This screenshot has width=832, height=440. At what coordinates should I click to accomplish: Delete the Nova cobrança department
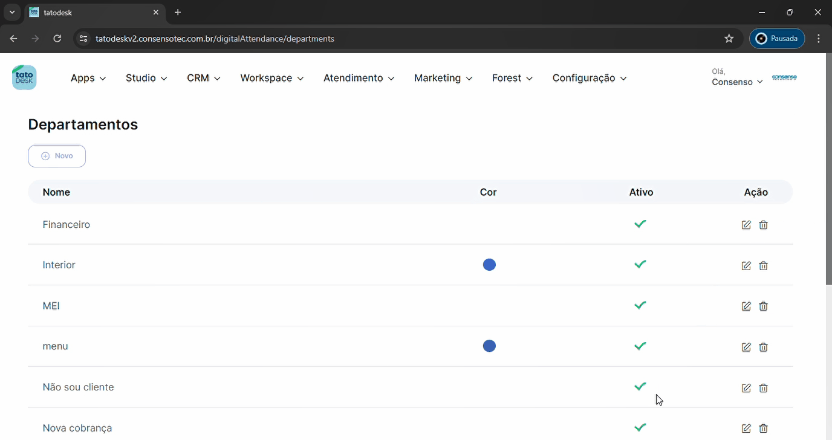point(763,429)
